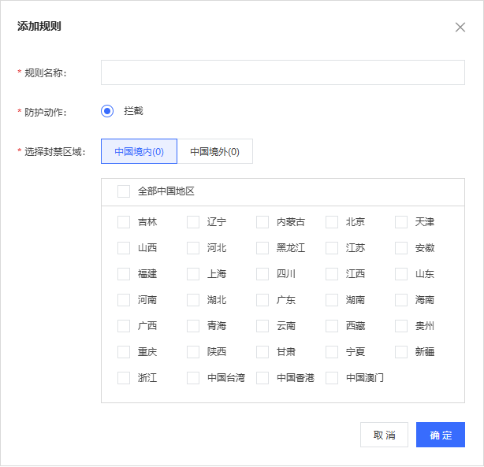This screenshot has width=484, height=467.
Task: Select the 拦截 radio button
Action: click(107, 111)
